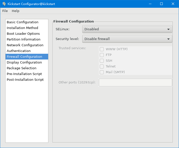Click the Trusted services label
179x148 pixels.
pos(72,48)
